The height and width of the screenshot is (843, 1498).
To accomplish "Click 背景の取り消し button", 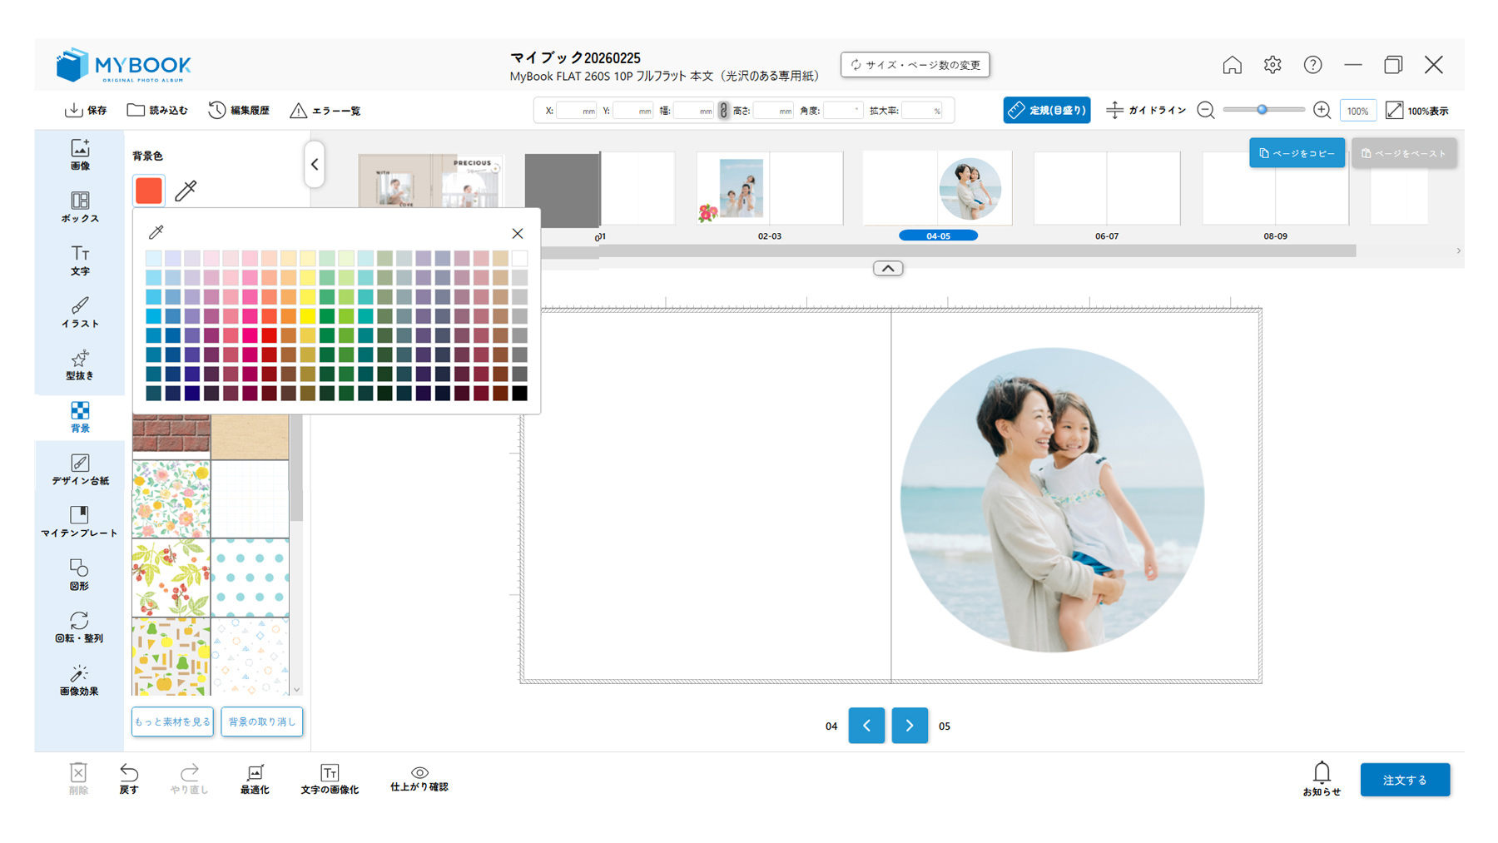I will click(x=262, y=722).
